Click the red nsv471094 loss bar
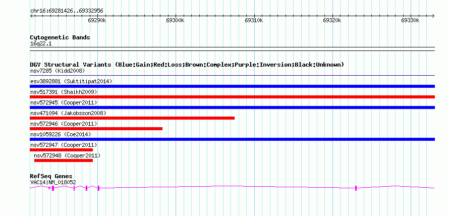This screenshot has width=449, height=216. 132,118
